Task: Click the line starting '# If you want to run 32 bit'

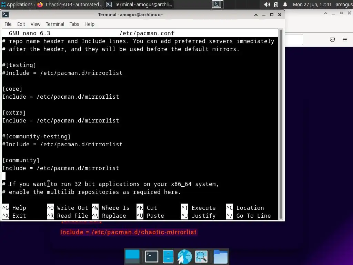Action: click(111, 184)
